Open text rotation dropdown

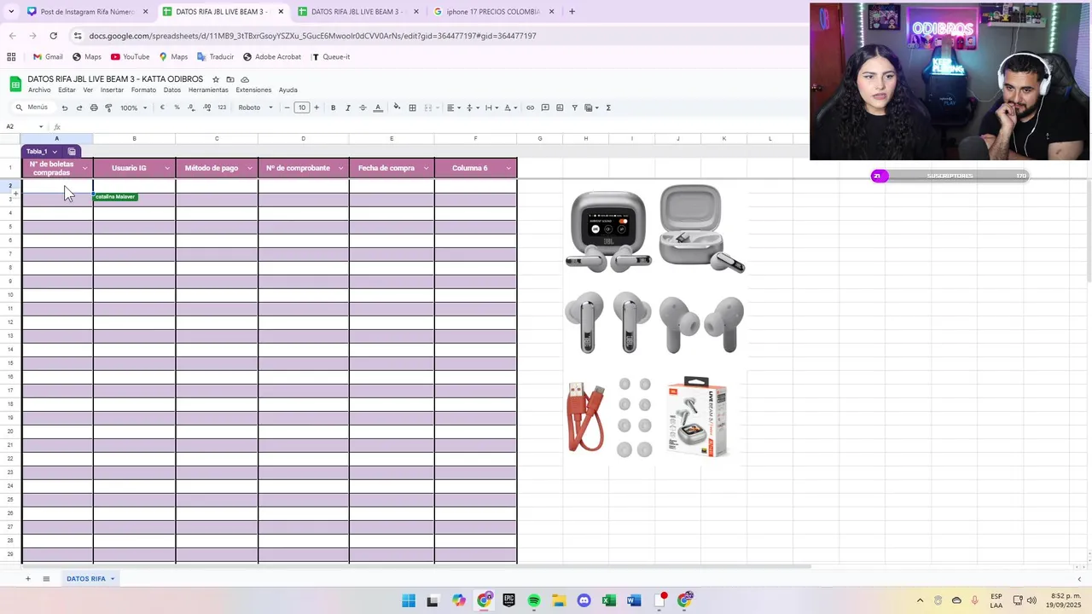pyautogui.click(x=510, y=107)
